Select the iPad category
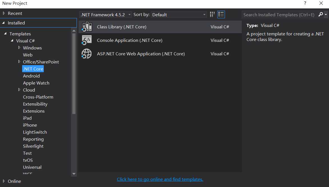 pyautogui.click(x=27, y=118)
